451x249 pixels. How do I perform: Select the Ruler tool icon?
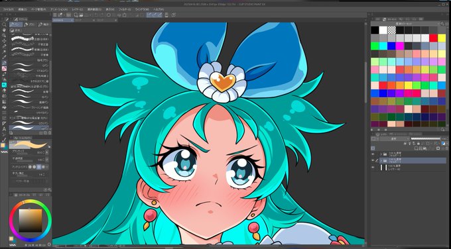[x=4, y=123]
